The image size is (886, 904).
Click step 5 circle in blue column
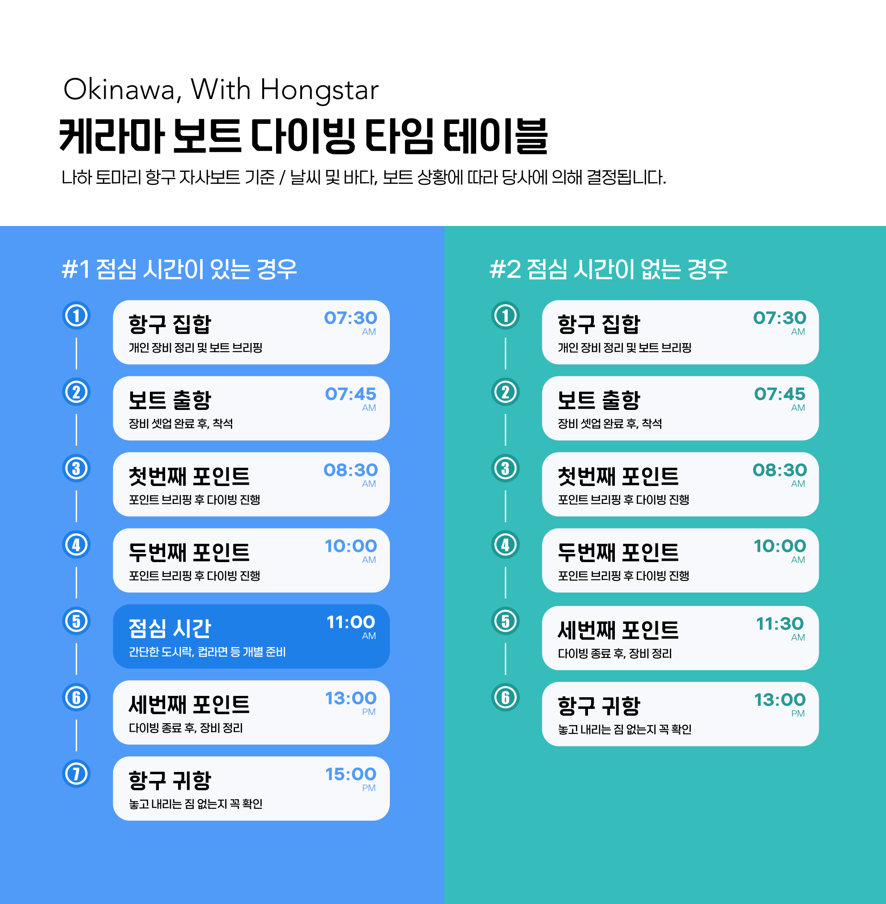[77, 621]
